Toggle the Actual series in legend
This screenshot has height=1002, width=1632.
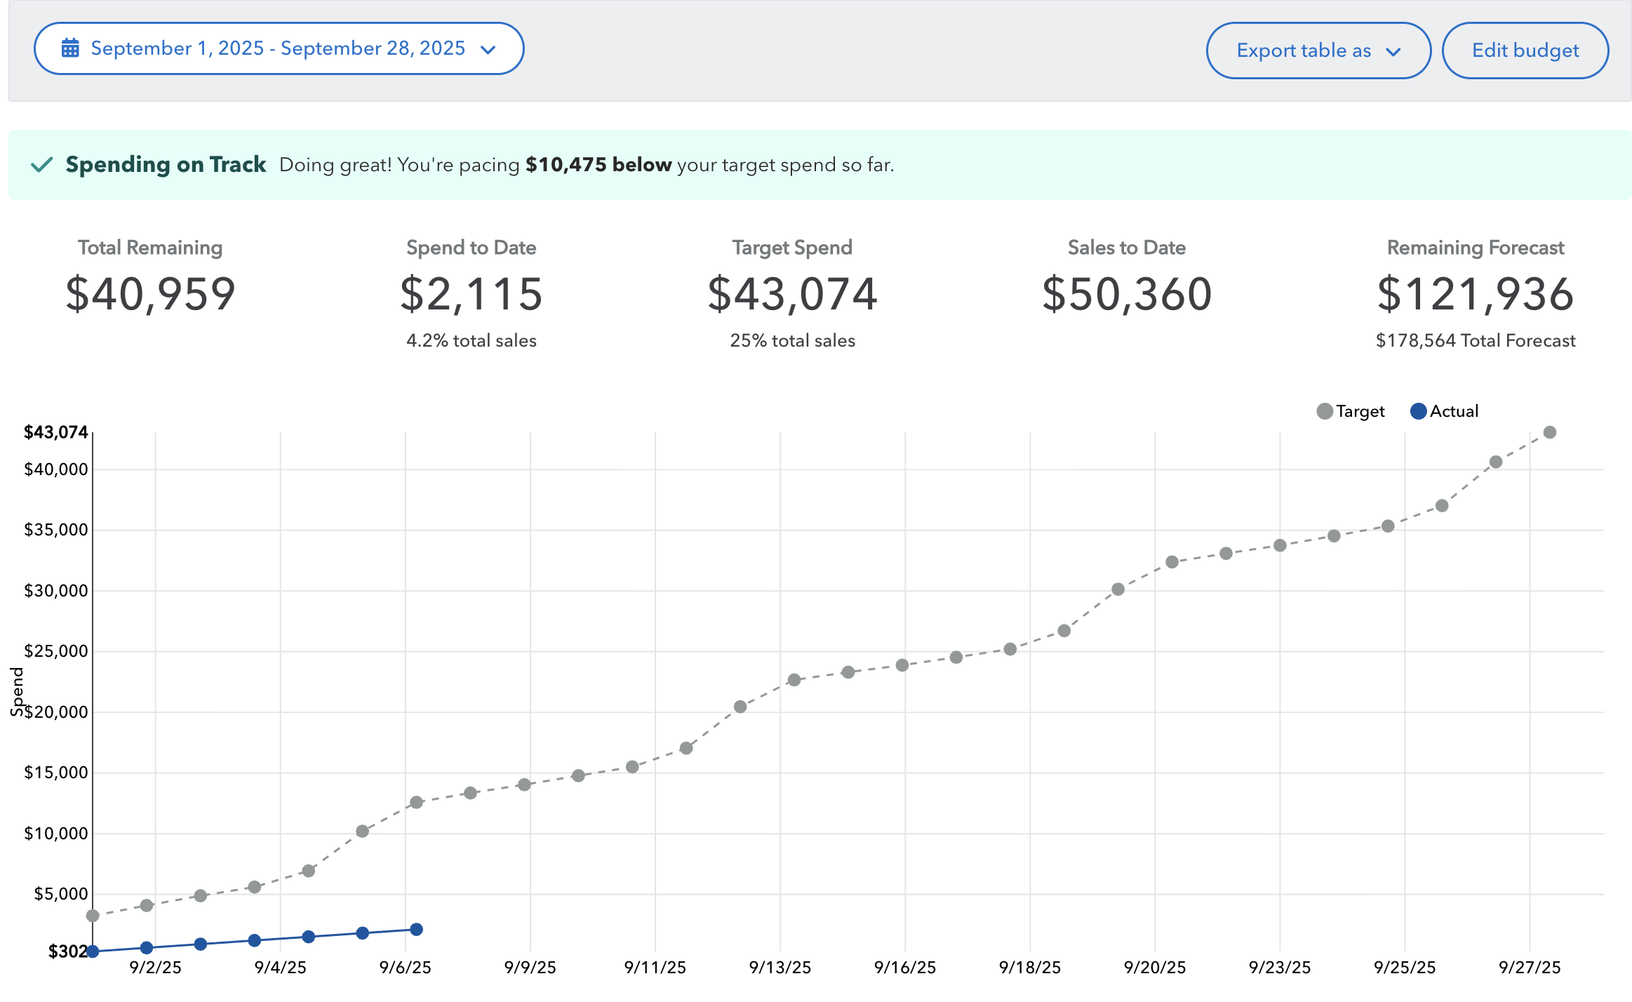tap(1453, 411)
